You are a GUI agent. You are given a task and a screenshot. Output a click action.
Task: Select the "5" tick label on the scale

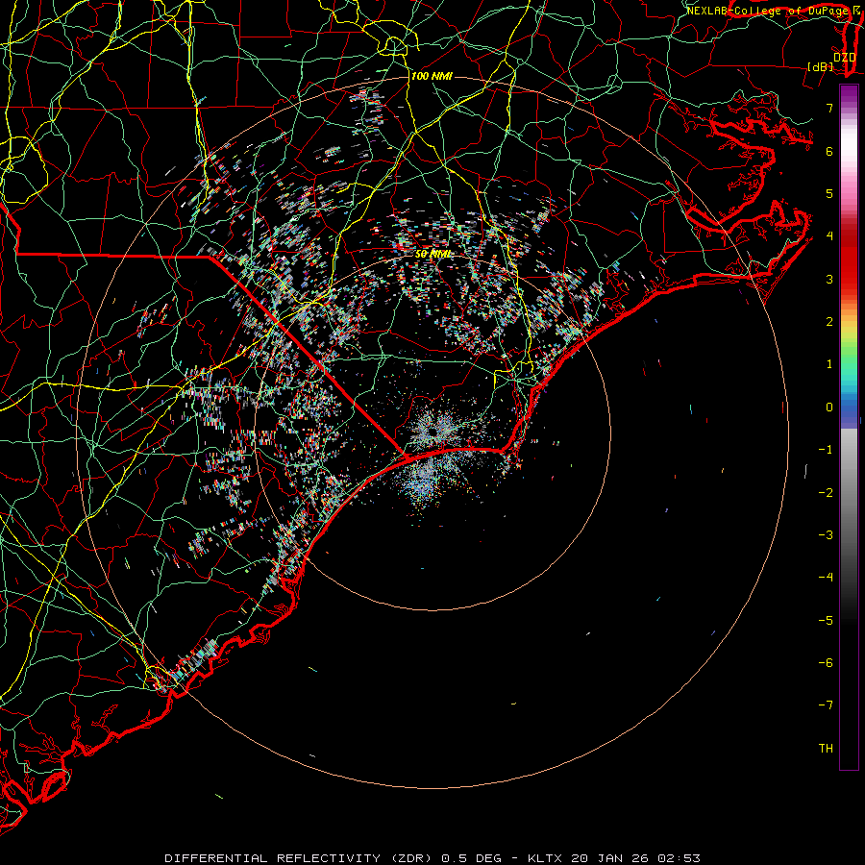(829, 193)
